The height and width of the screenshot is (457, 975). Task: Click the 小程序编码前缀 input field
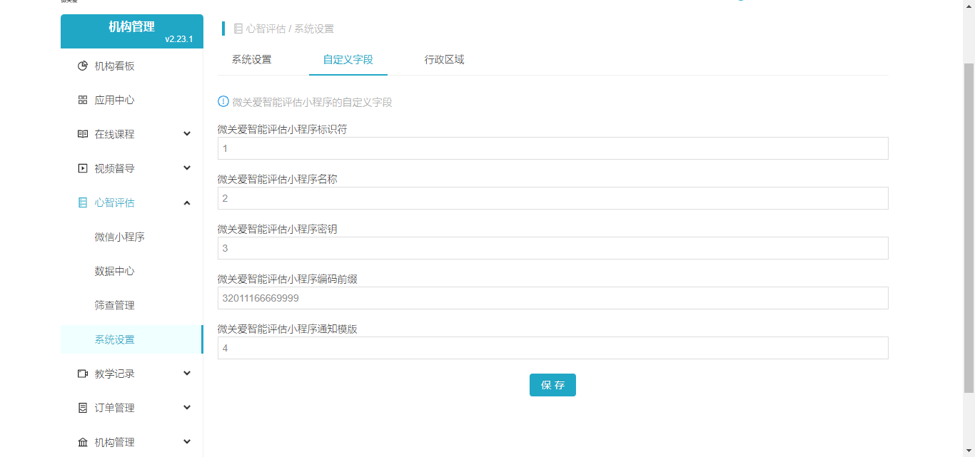point(552,298)
